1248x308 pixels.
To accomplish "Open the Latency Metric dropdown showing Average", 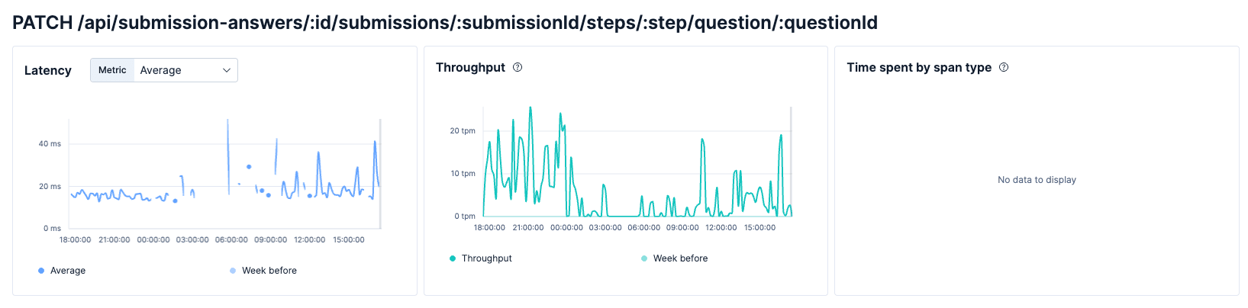I will (183, 70).
